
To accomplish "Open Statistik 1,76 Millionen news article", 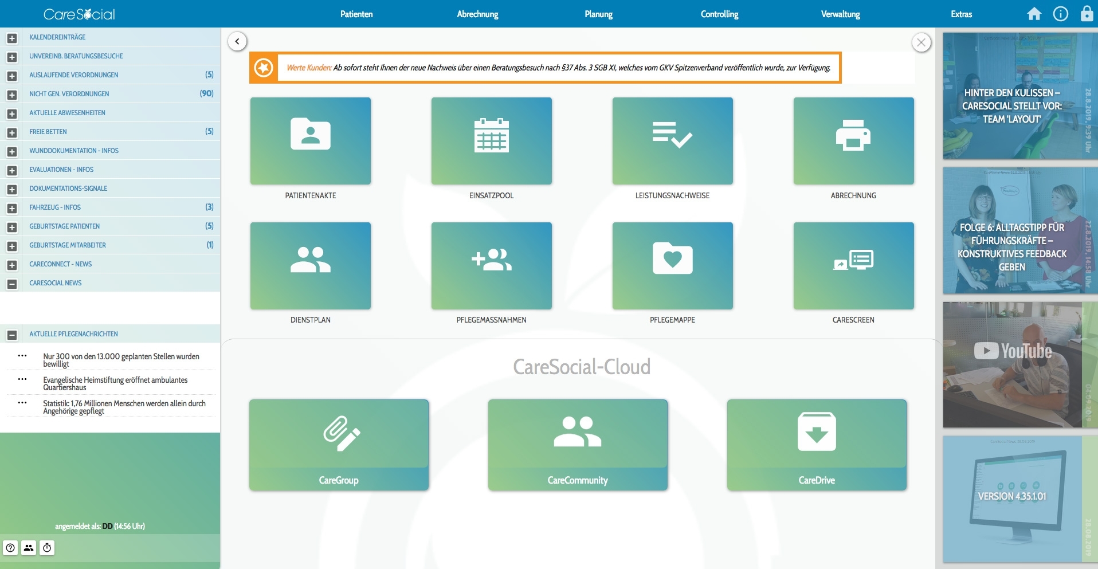I will click(x=124, y=407).
